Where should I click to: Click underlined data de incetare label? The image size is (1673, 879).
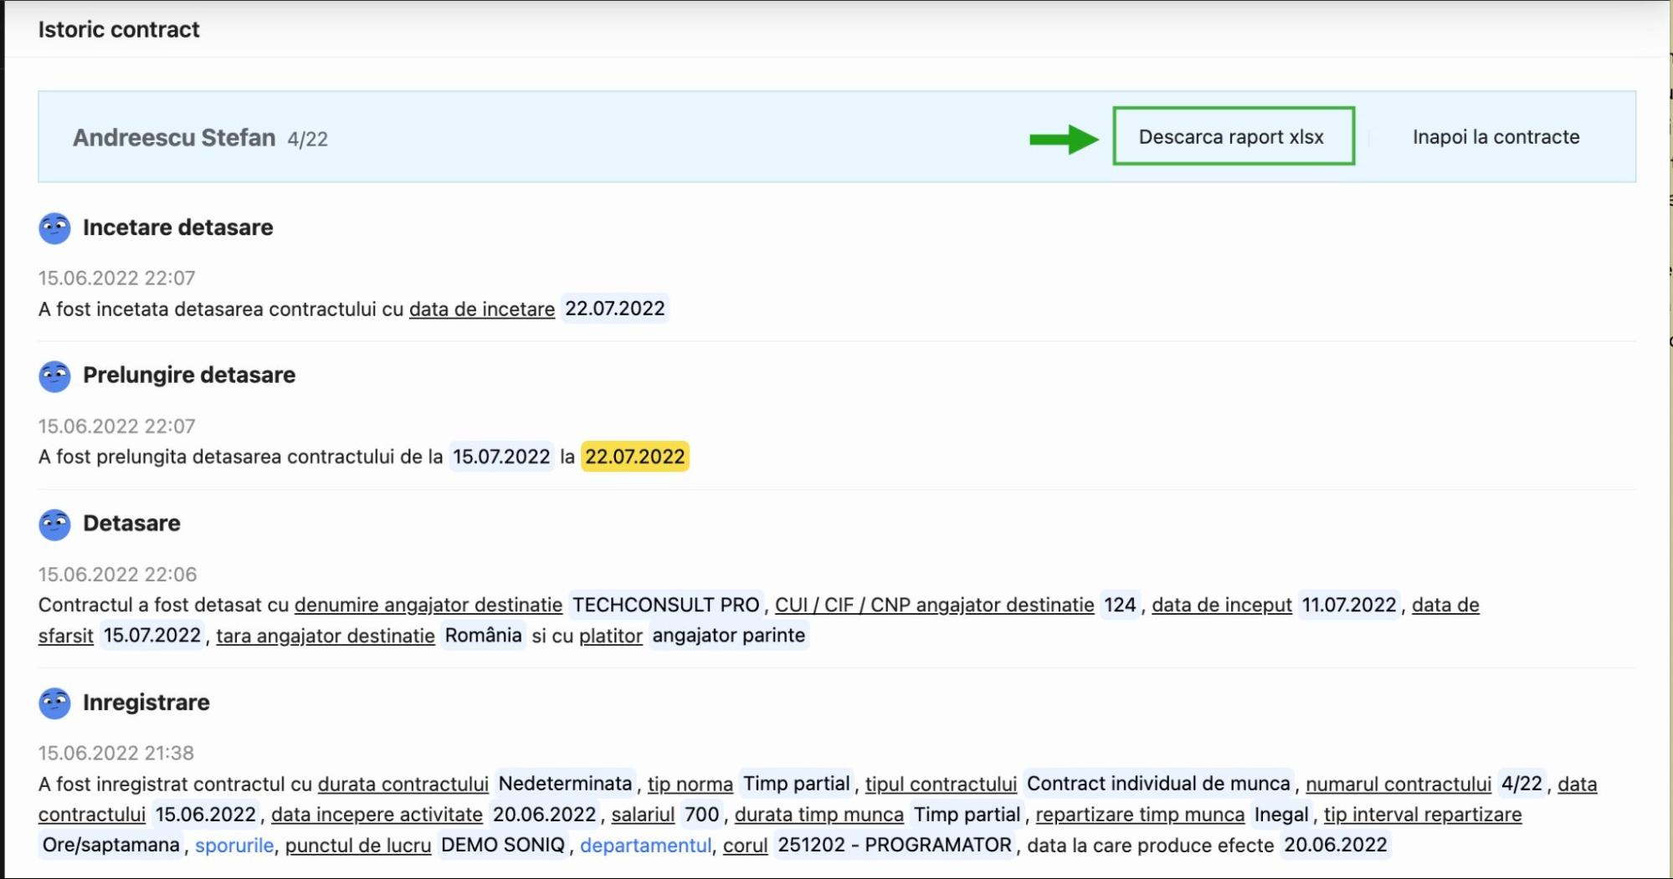(482, 309)
